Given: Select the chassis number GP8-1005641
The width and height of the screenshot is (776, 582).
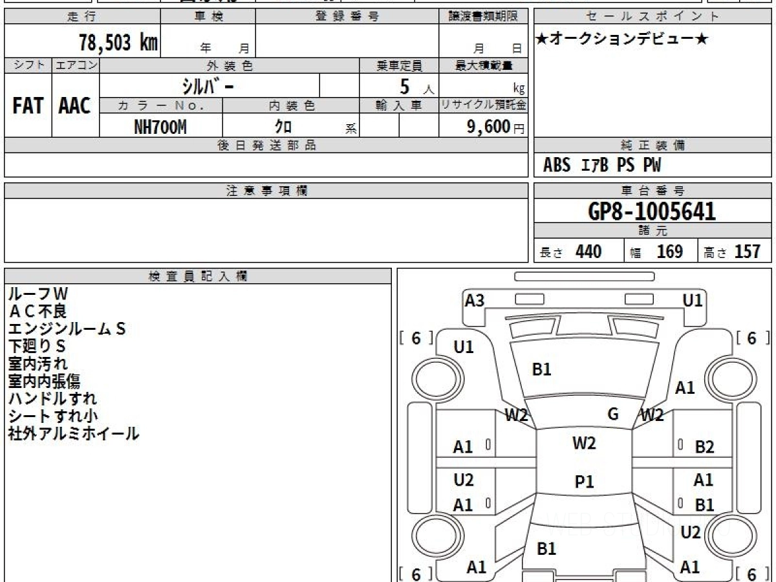Looking at the screenshot, I should click(652, 211).
